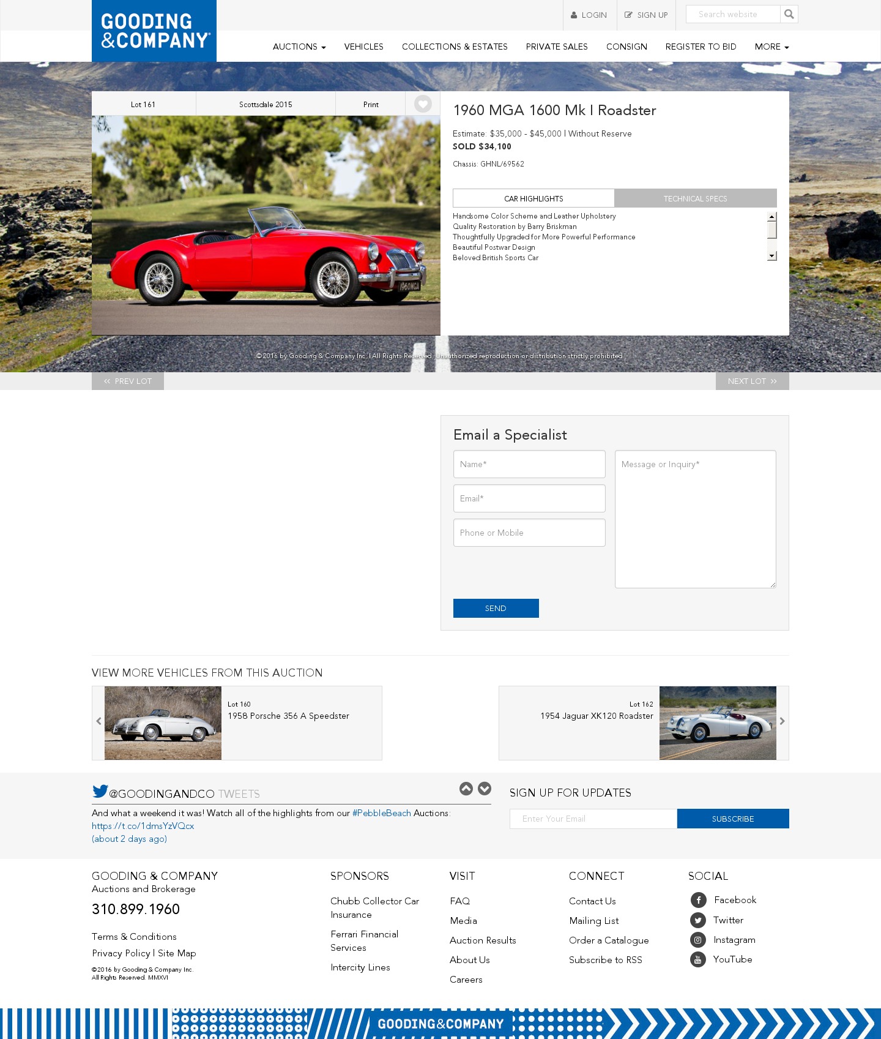The width and height of the screenshot is (881, 1039).
Task: Click Enter Your Email updates field
Action: [x=593, y=819]
